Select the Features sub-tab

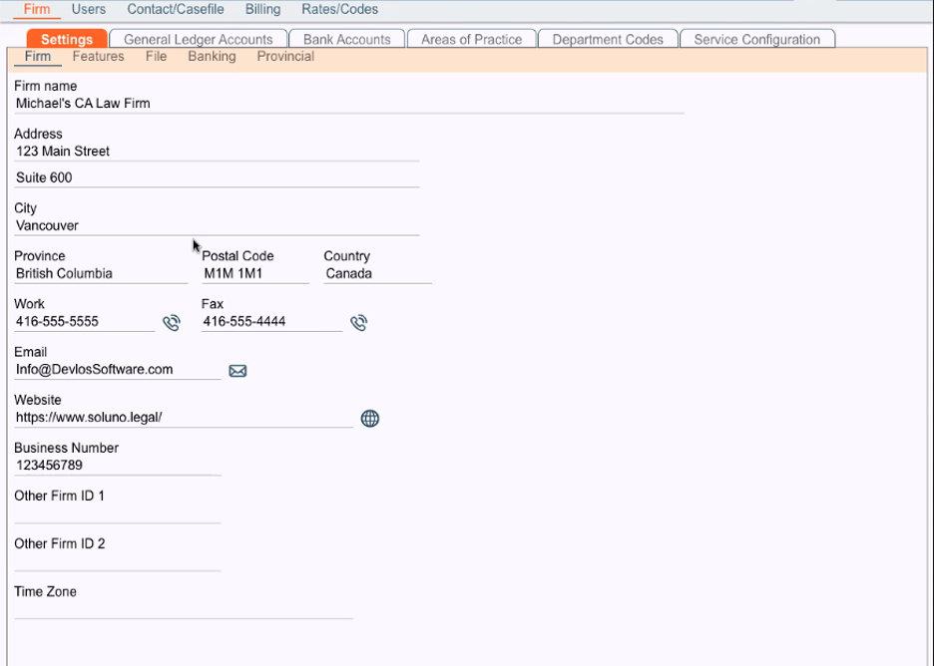point(98,57)
